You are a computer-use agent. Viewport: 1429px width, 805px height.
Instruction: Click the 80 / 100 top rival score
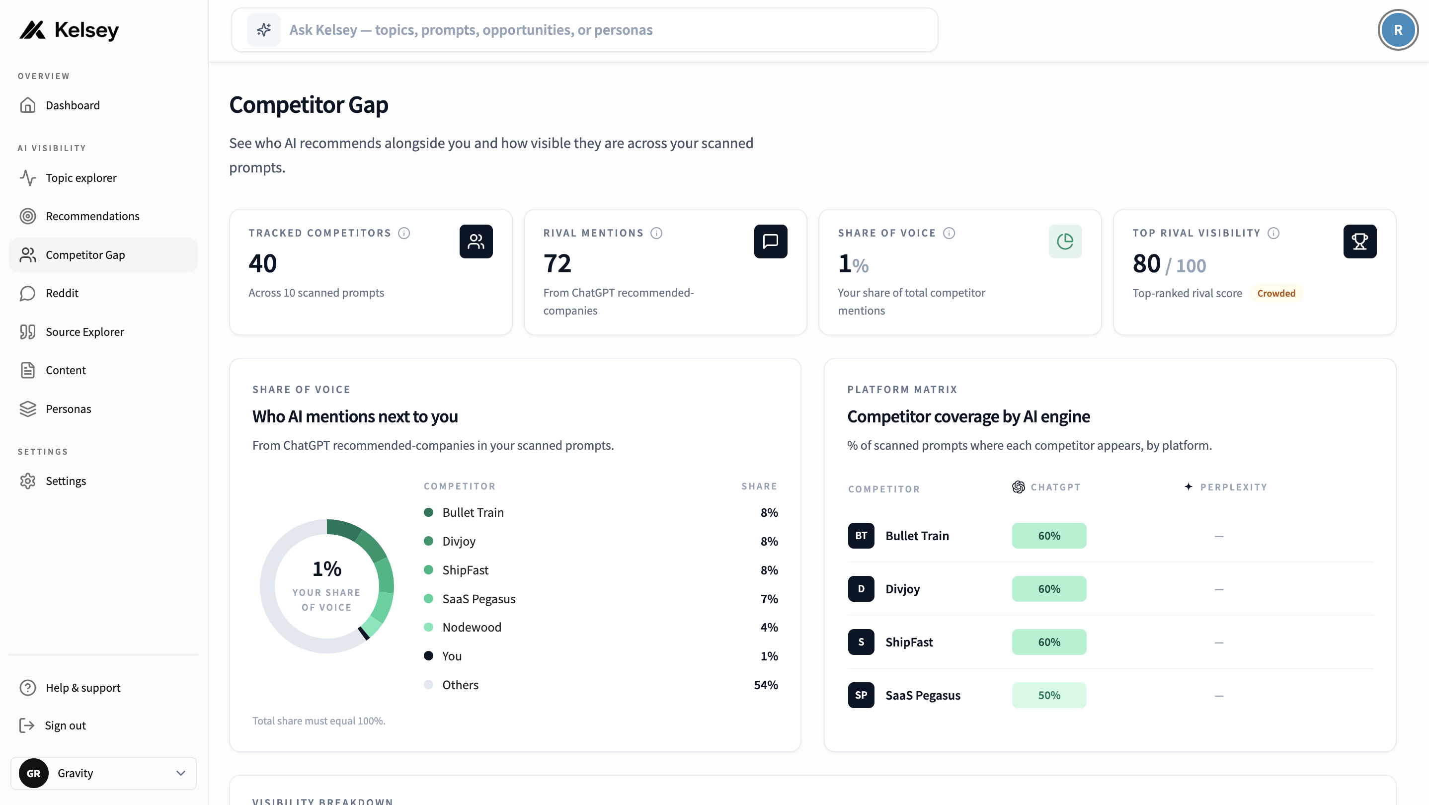(x=1169, y=264)
